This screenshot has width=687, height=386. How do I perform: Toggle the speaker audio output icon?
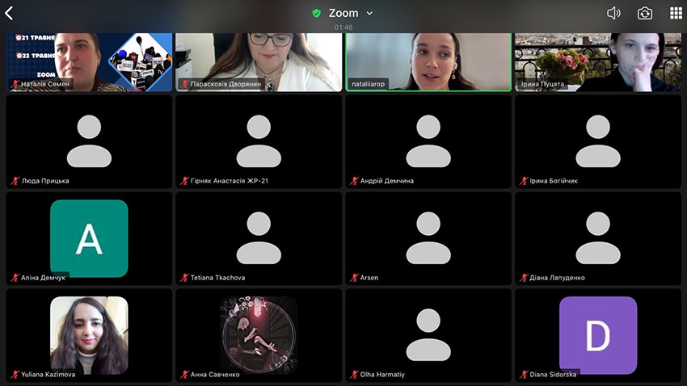pyautogui.click(x=613, y=13)
